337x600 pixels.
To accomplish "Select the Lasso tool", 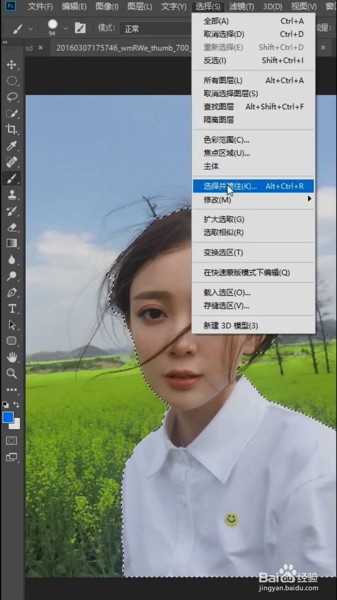I will point(12,97).
